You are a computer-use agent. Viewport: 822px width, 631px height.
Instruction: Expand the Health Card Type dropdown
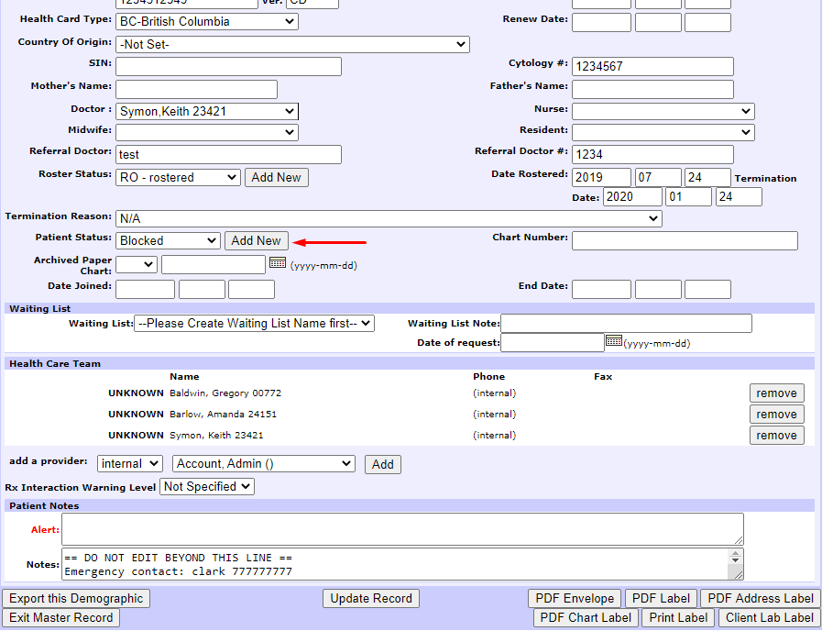pyautogui.click(x=207, y=21)
